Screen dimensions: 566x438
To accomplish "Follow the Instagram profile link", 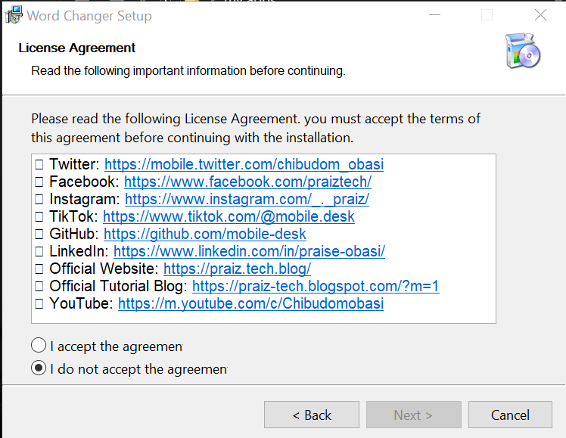I will (x=247, y=199).
